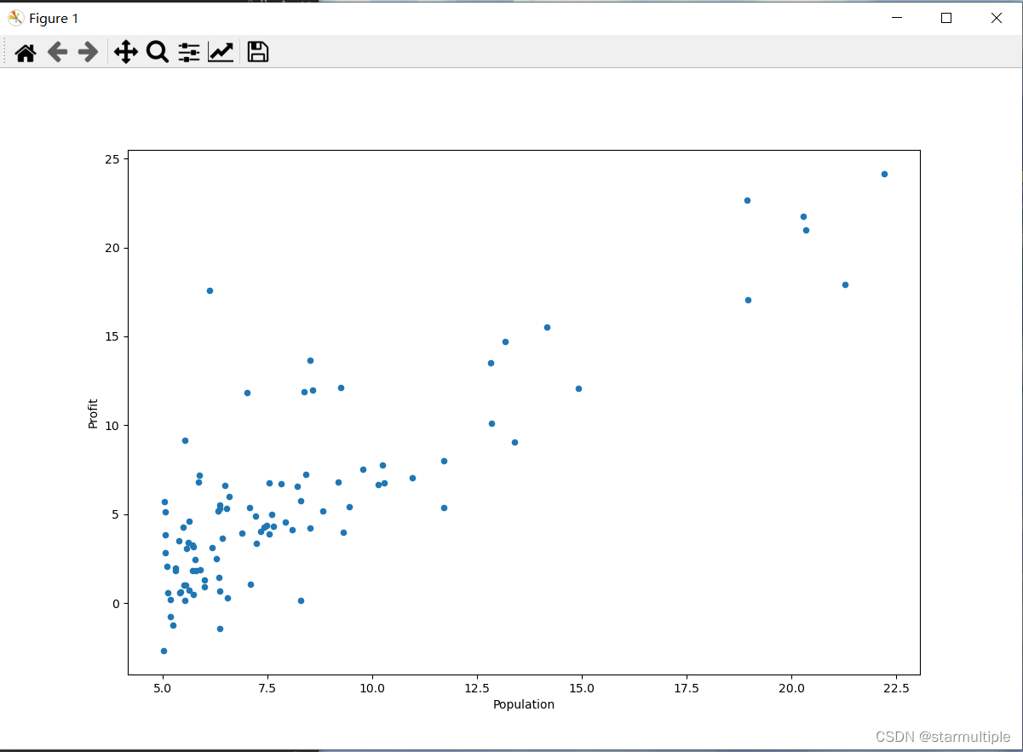
Task: Open the edit axis and curve parameters tool
Action: (221, 53)
